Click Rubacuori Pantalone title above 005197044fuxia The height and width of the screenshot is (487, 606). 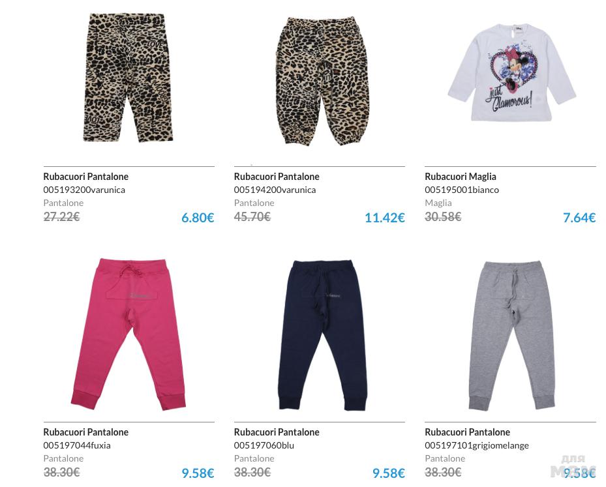pyautogui.click(x=86, y=432)
